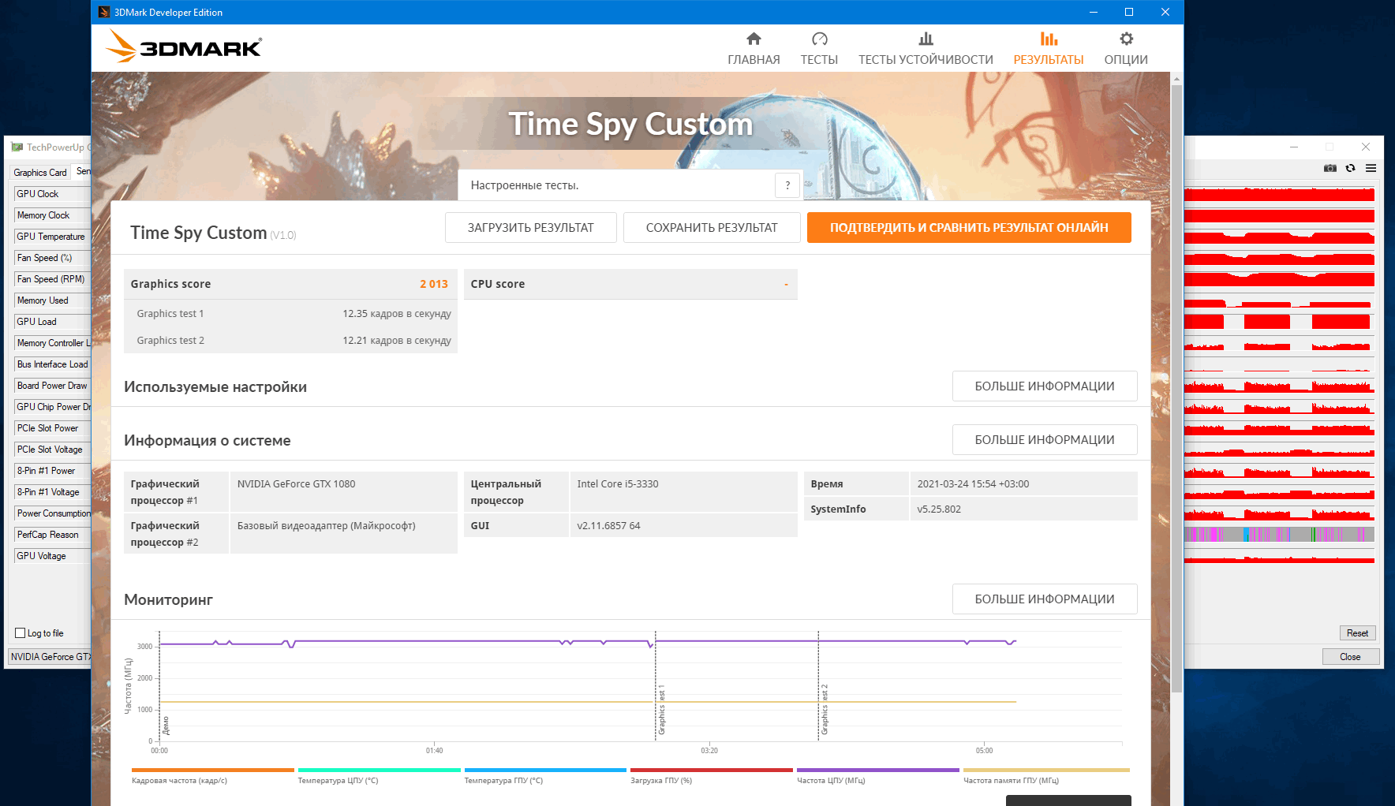Viewport: 1395px width, 806px height.
Task: Click the 3DMark logo
Action: (184, 47)
